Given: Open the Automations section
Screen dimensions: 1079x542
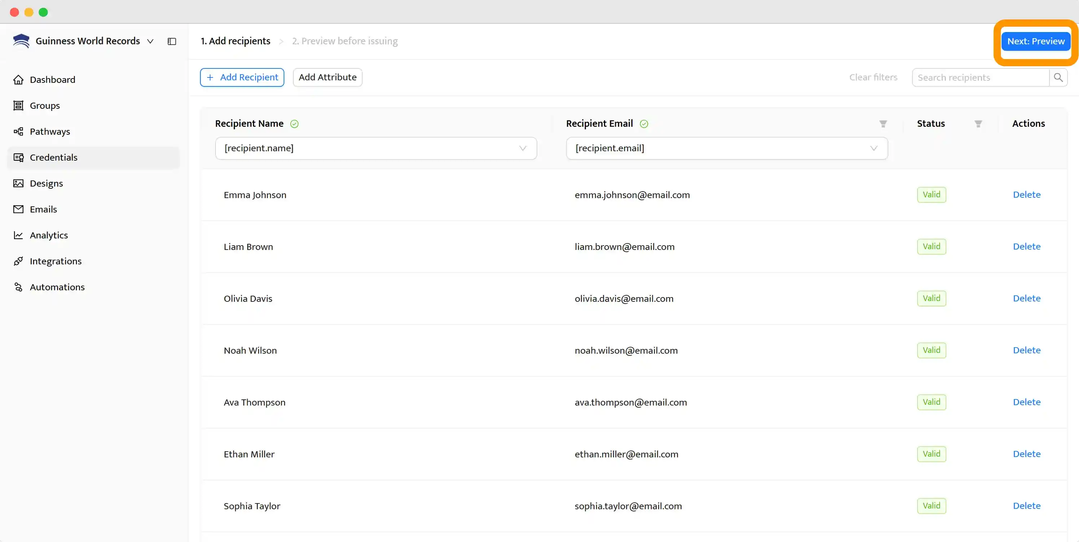Looking at the screenshot, I should (57, 287).
